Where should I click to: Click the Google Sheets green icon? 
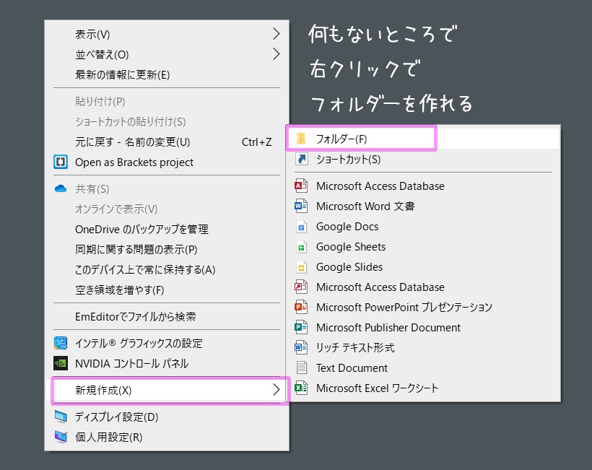(x=301, y=247)
